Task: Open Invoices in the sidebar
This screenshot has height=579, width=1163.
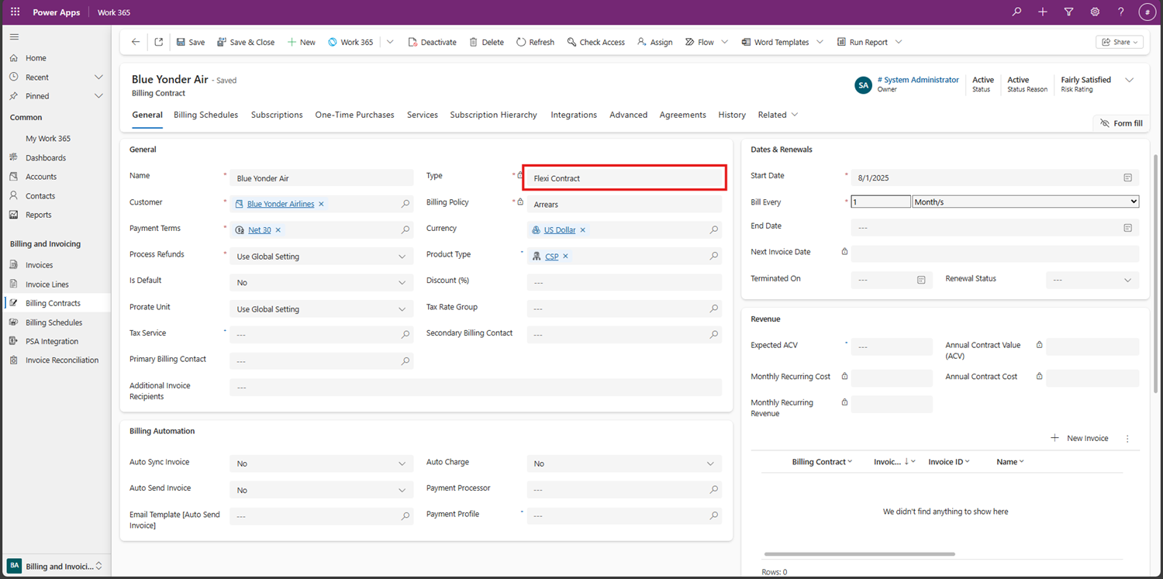Action: click(x=39, y=265)
